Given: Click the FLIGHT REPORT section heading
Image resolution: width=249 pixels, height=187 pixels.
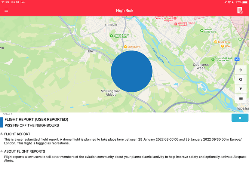Looking at the screenshot, I should click(x=17, y=134).
